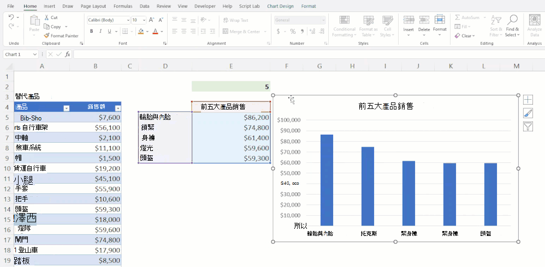Click the Format cells button
This screenshot has height=267, width=545.
(440, 26)
